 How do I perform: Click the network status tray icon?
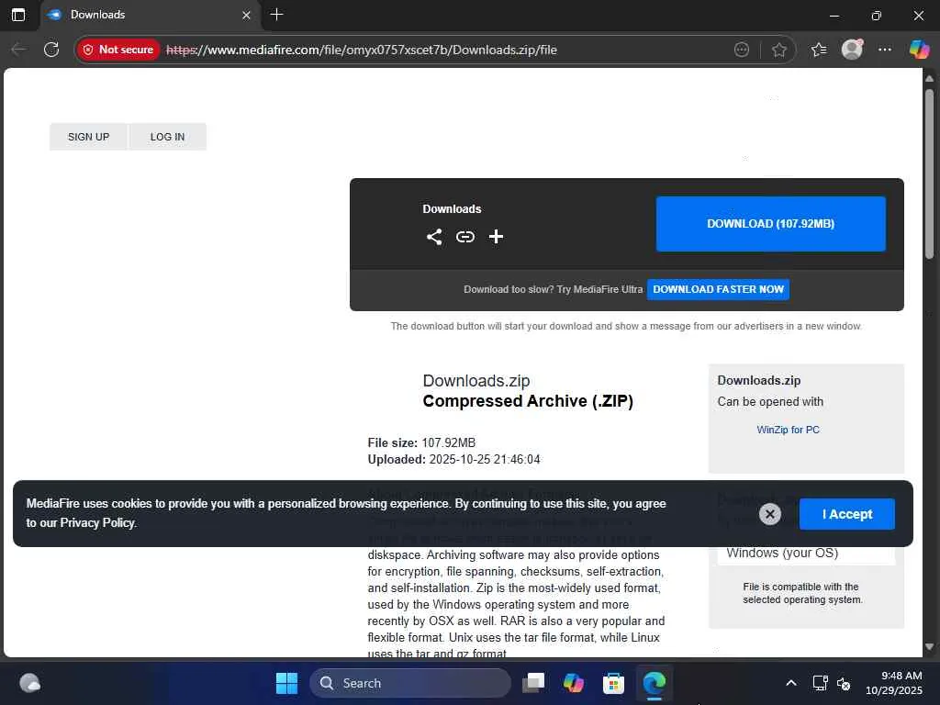point(820,683)
